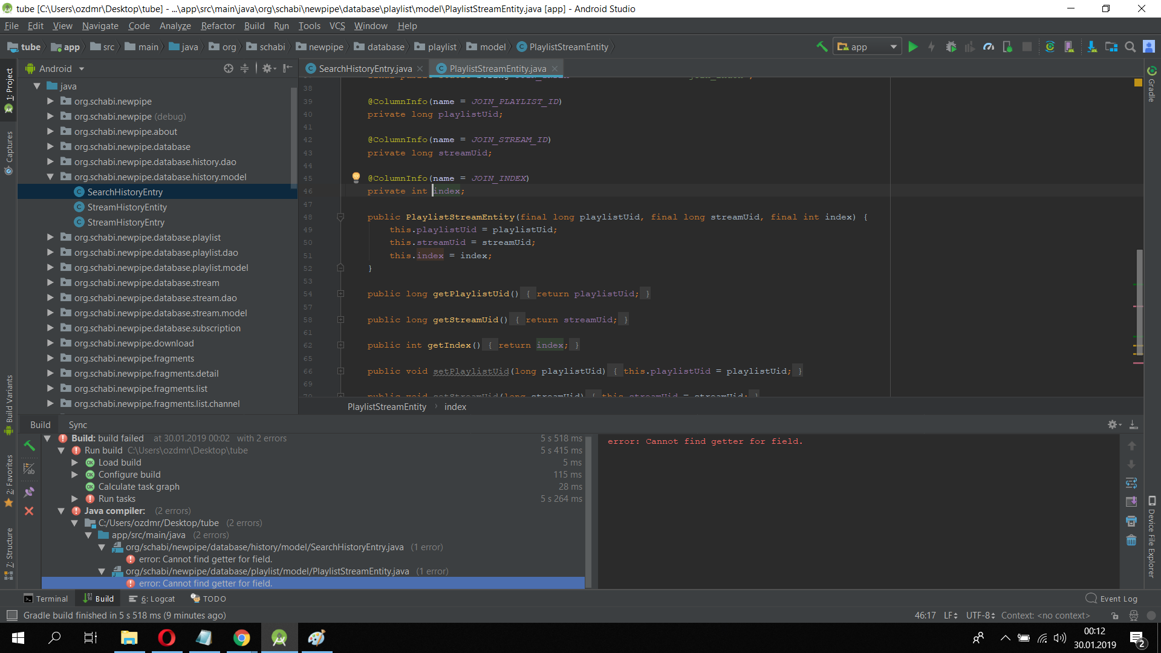Open the AVD Manager
Viewport: 1161px width, 653px height.
[1069, 47]
